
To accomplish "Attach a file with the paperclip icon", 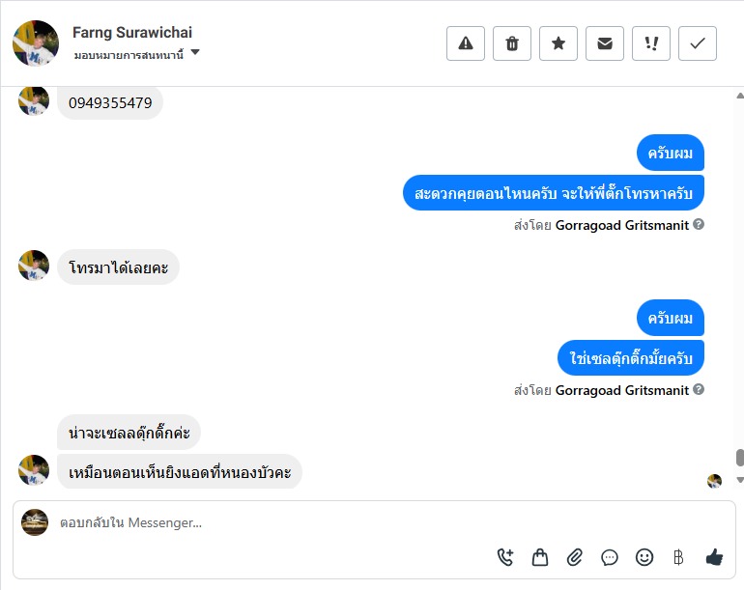I will 575,556.
